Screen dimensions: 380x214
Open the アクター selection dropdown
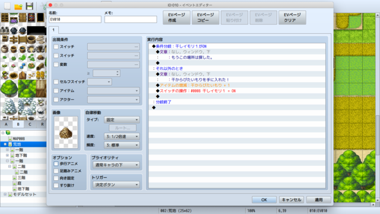tap(113, 99)
